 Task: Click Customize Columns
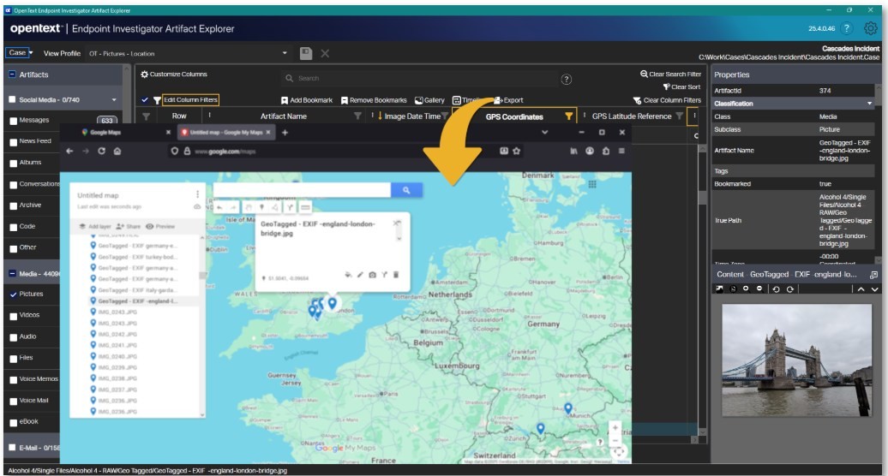pos(174,74)
